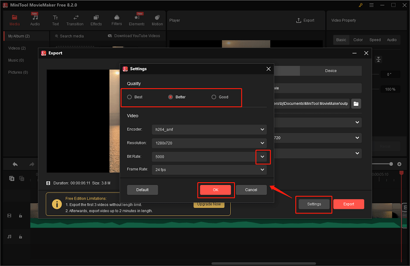Click Export icon in Player header
Image resolution: width=410 pixels, height=266 pixels.
305,20
